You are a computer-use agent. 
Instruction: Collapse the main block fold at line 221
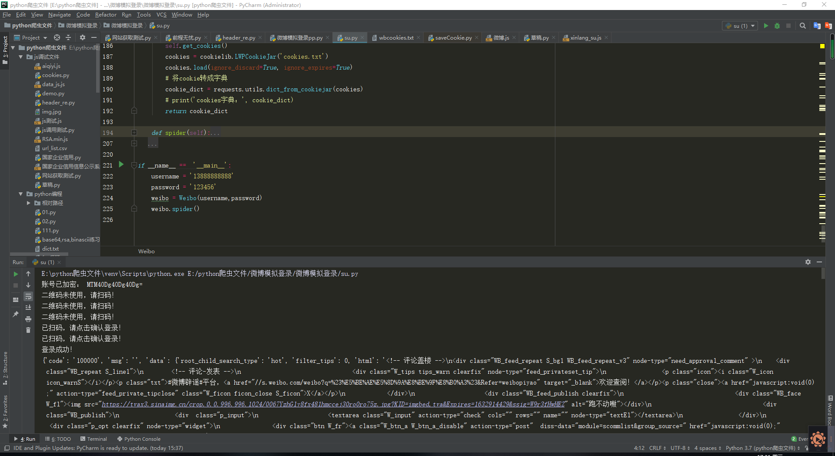click(134, 165)
